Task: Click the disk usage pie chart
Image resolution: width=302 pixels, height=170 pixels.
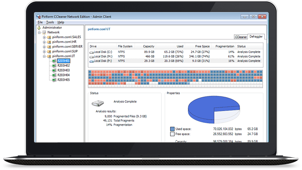Action: coord(214,110)
